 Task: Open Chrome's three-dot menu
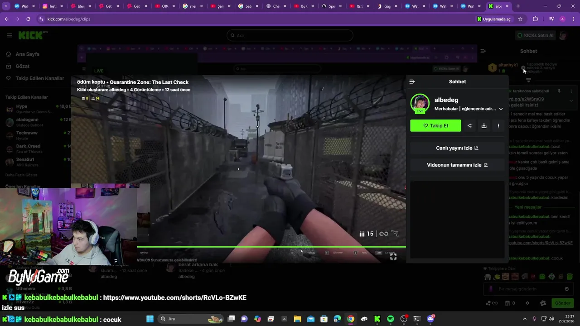pyautogui.click(x=573, y=19)
